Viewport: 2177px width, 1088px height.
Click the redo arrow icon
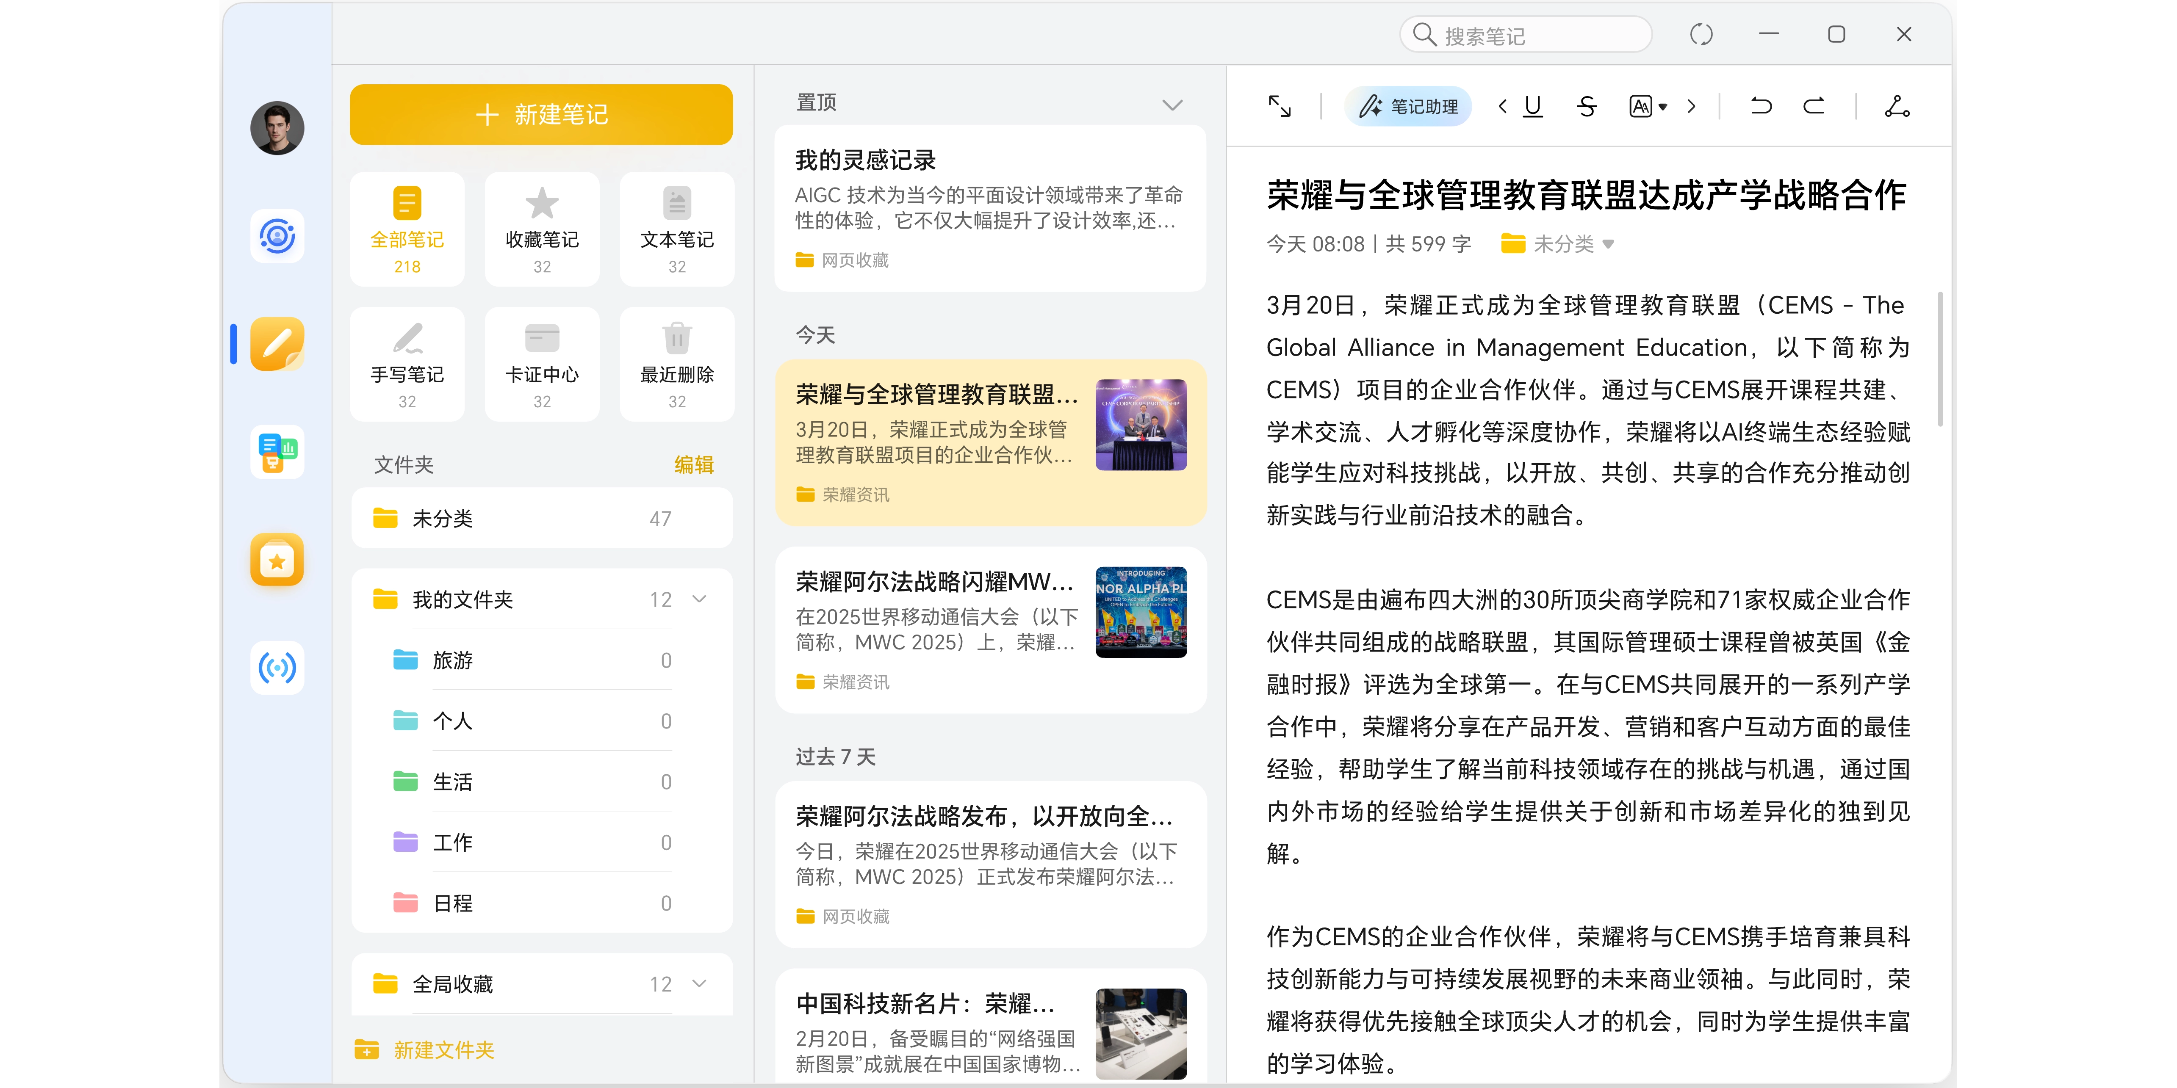tap(1814, 106)
